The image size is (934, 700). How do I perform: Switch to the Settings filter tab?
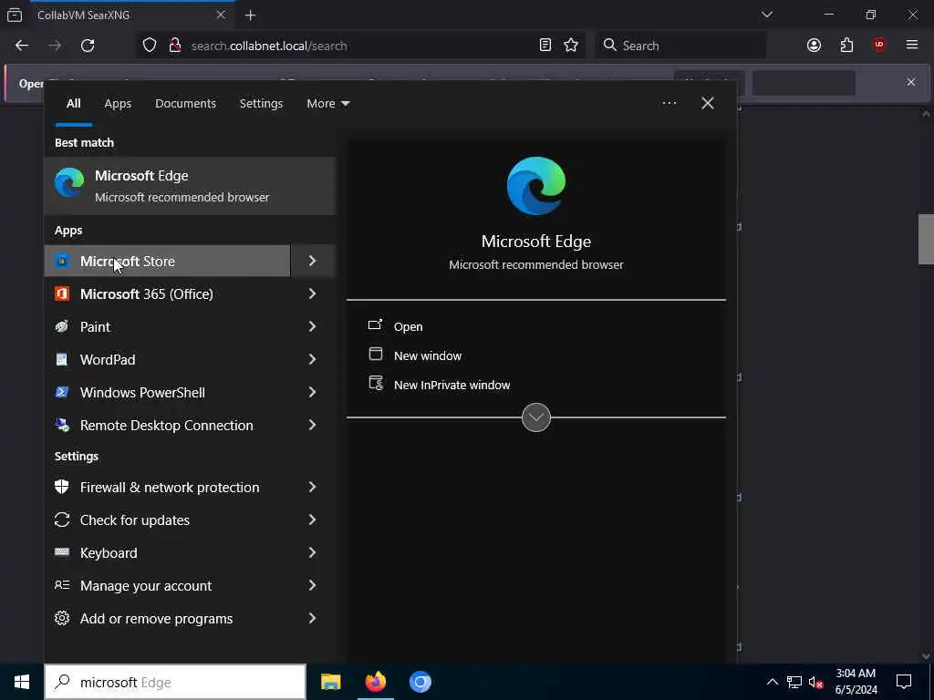261,104
